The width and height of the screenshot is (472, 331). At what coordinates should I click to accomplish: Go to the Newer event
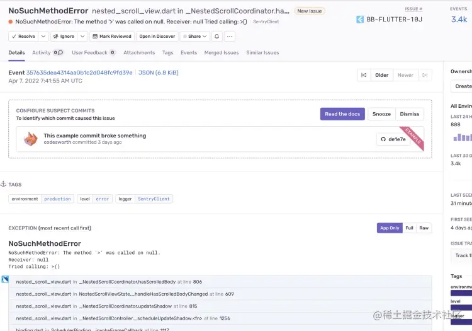(x=405, y=75)
